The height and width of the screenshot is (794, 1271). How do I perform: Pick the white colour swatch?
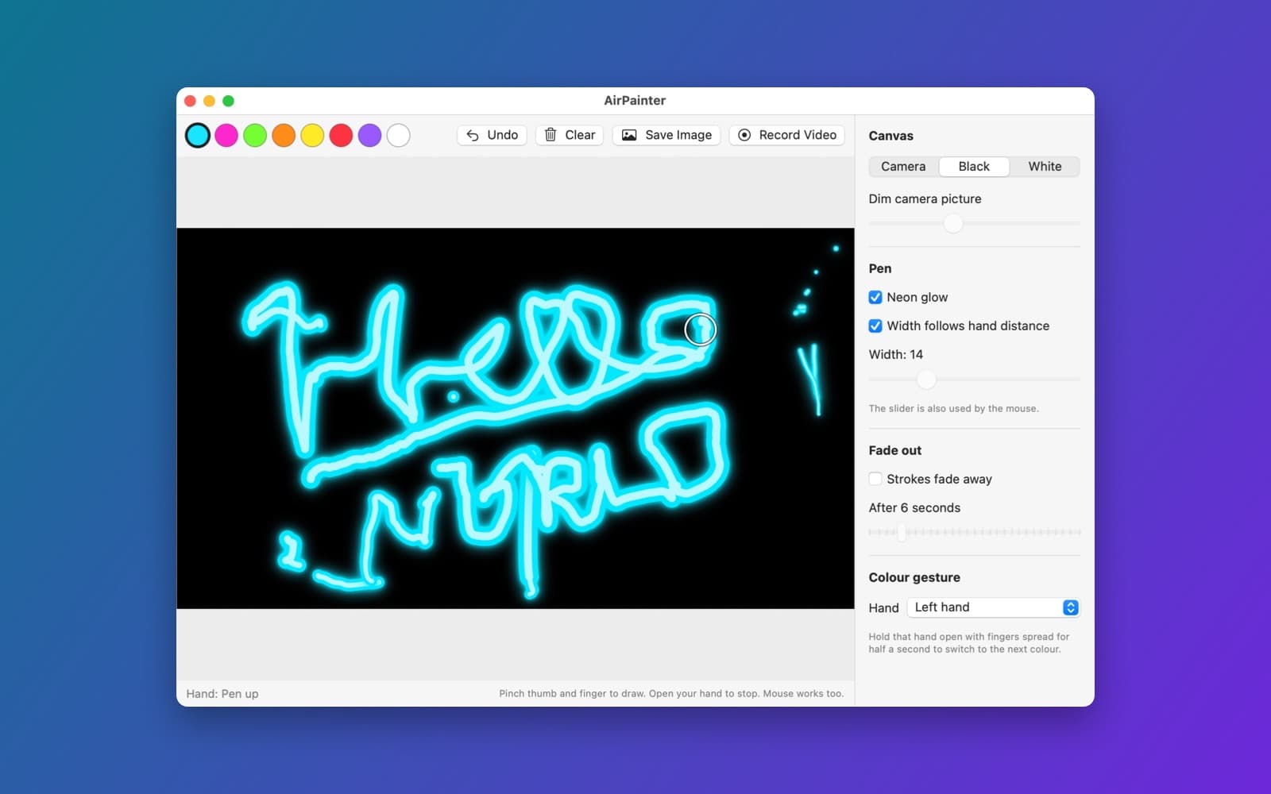pos(398,135)
